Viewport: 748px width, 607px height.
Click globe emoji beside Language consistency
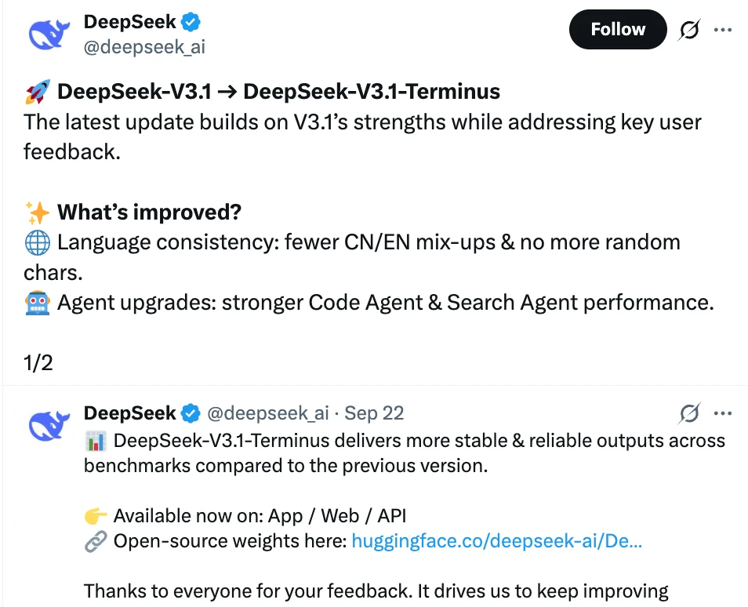37,242
